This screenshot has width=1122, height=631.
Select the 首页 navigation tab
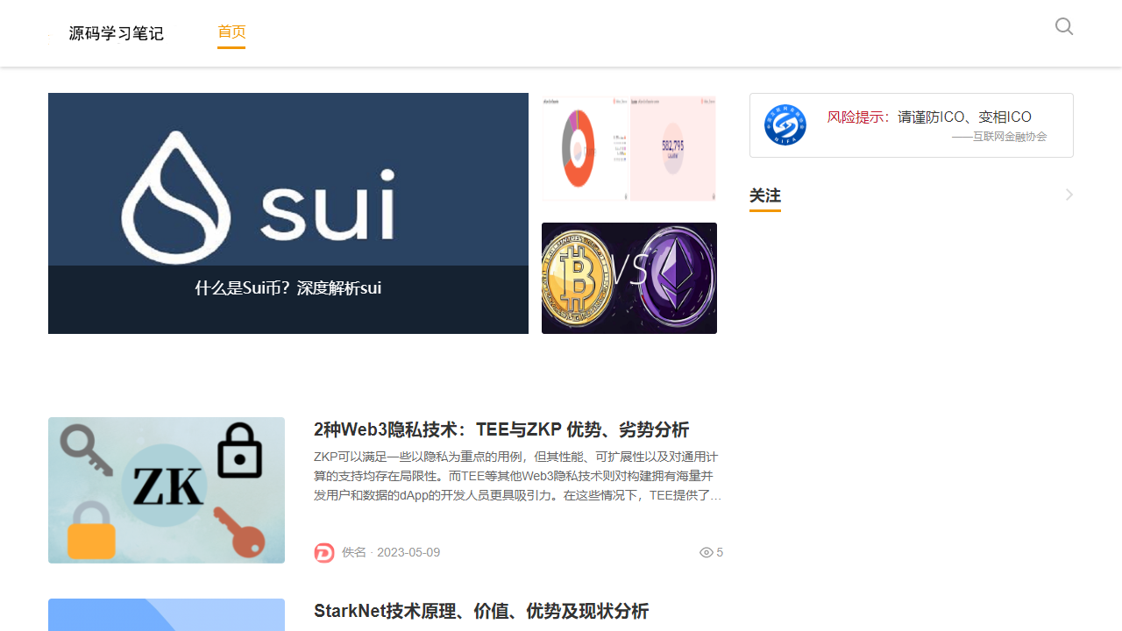(x=231, y=32)
